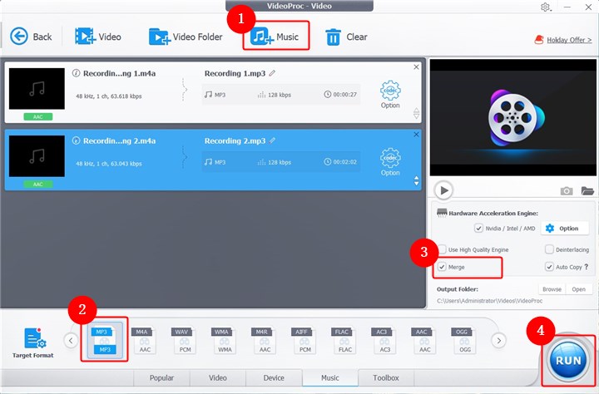
Task: Take a snapshot with the camera icon
Action: (x=567, y=190)
